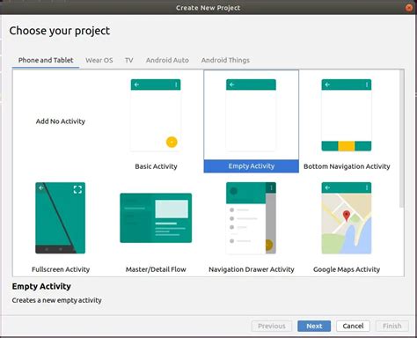The width and height of the screenshot is (417, 338).
Task: Click the fullscreen expand icon in Fullscreen Activity
Action: tap(77, 189)
